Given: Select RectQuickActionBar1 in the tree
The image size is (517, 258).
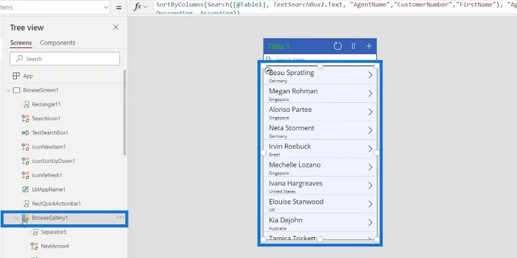Looking at the screenshot, I should (56, 204).
